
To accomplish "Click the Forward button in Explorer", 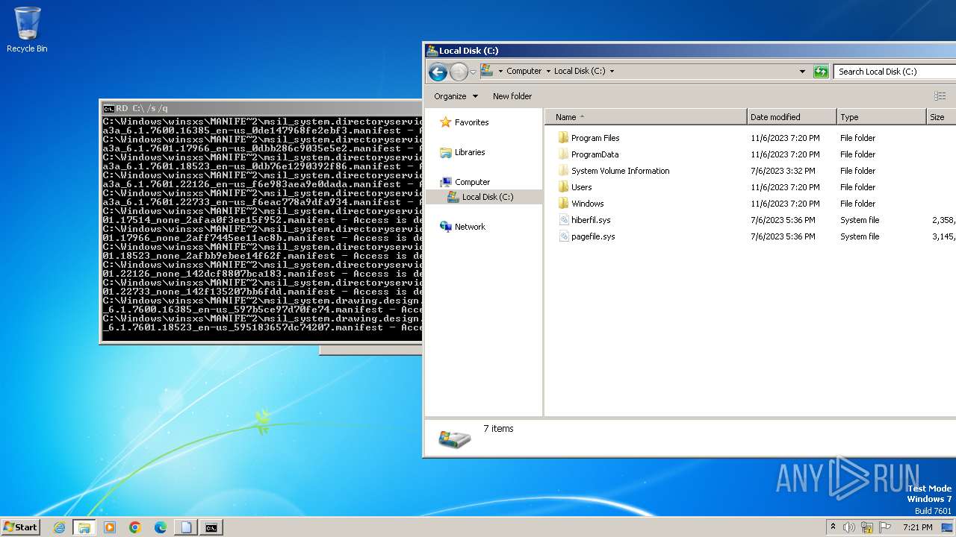I will 459,72.
